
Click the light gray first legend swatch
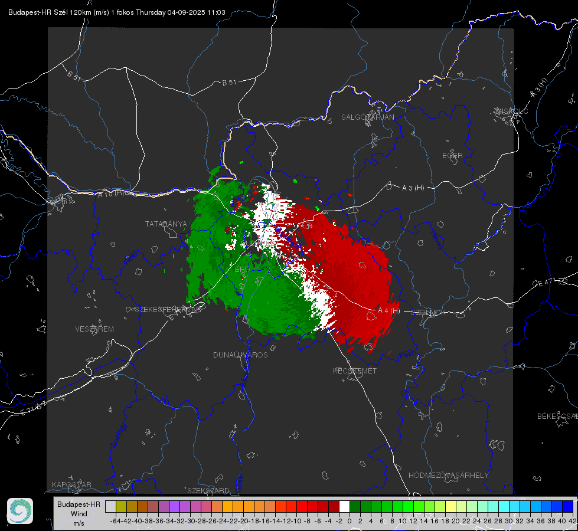point(110,506)
